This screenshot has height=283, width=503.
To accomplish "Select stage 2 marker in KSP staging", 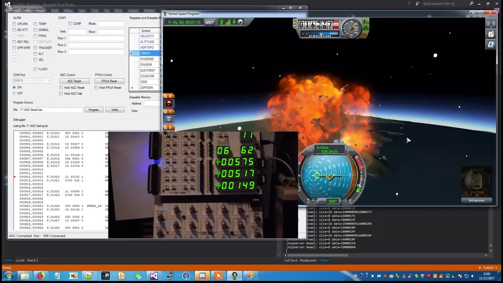I will (x=169, y=127).
